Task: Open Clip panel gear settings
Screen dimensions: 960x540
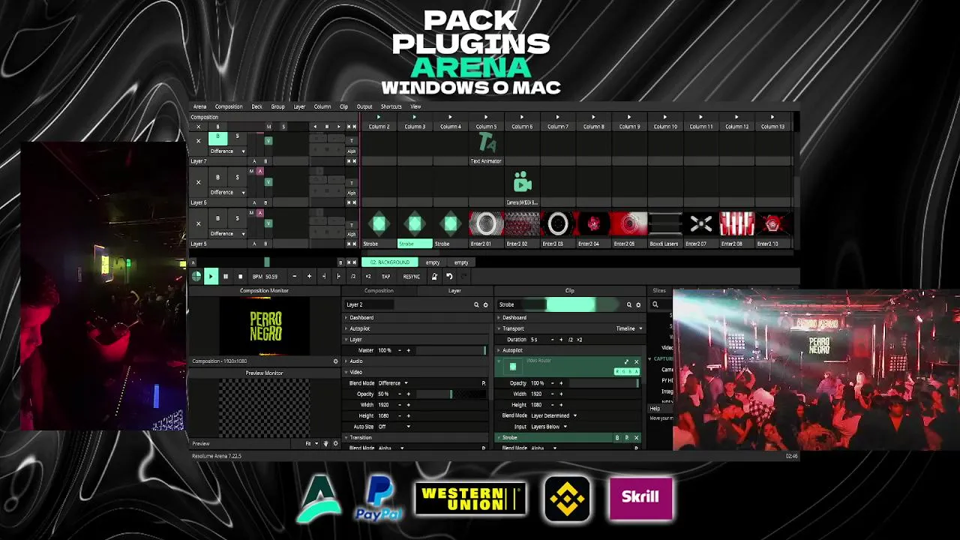Action: click(638, 305)
